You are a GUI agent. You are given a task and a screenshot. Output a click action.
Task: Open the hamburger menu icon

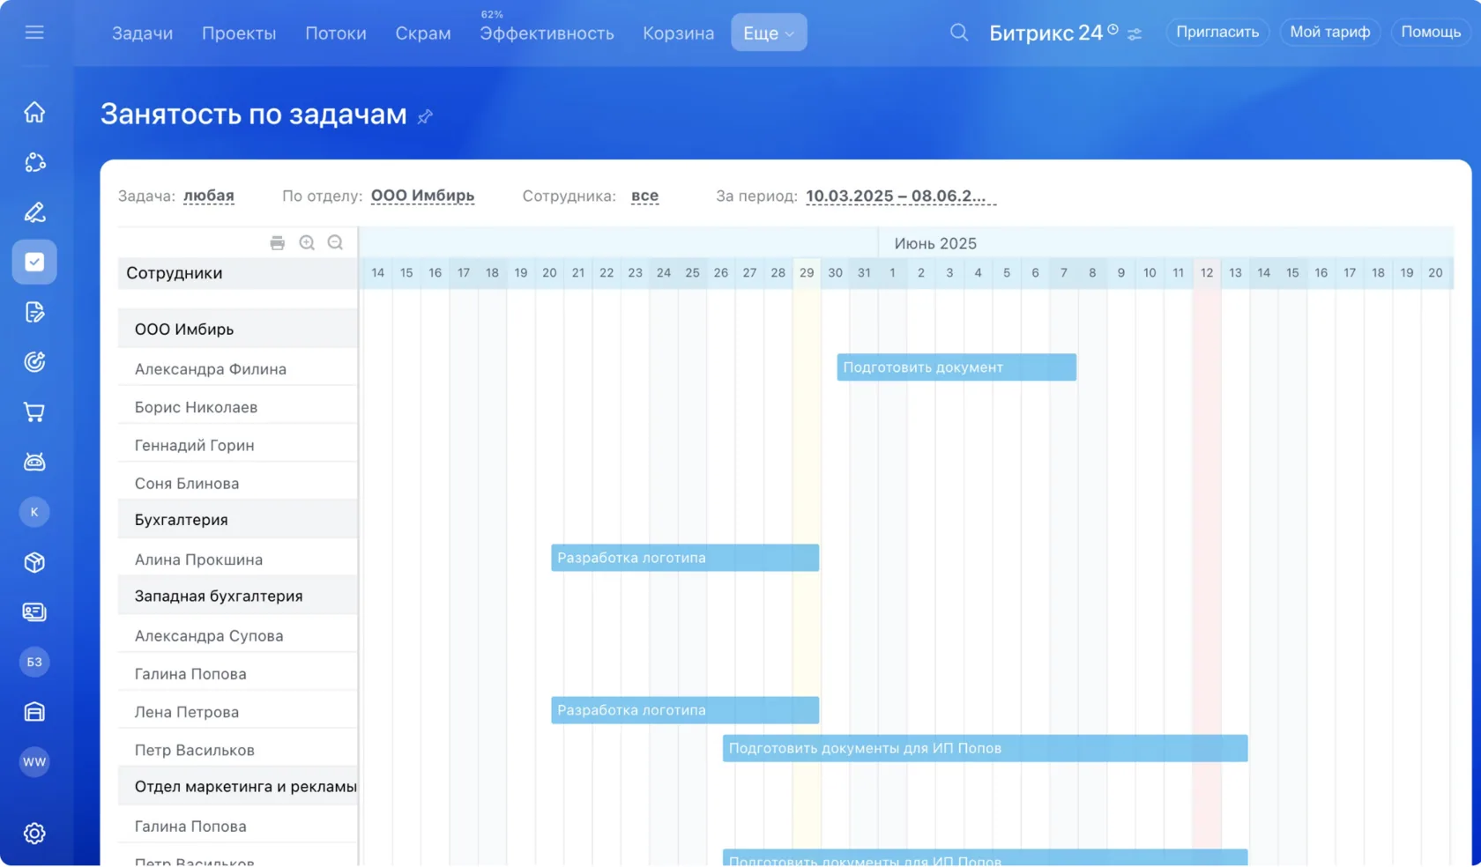point(34,33)
